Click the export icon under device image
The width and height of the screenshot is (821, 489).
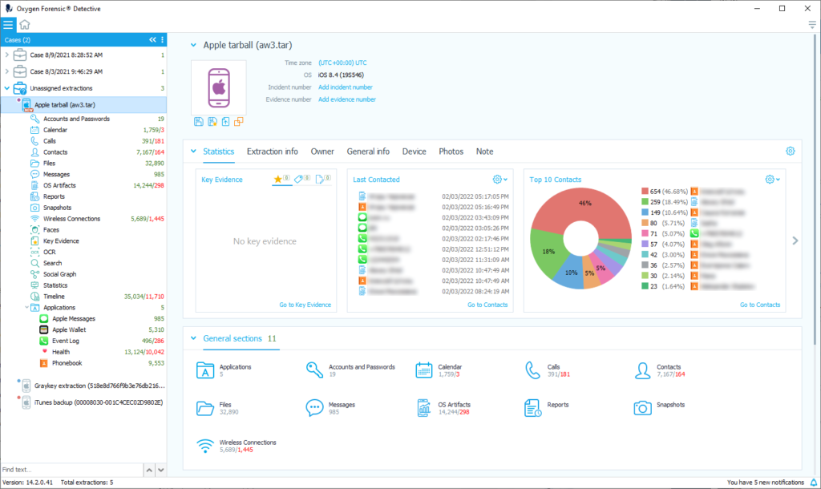point(225,122)
